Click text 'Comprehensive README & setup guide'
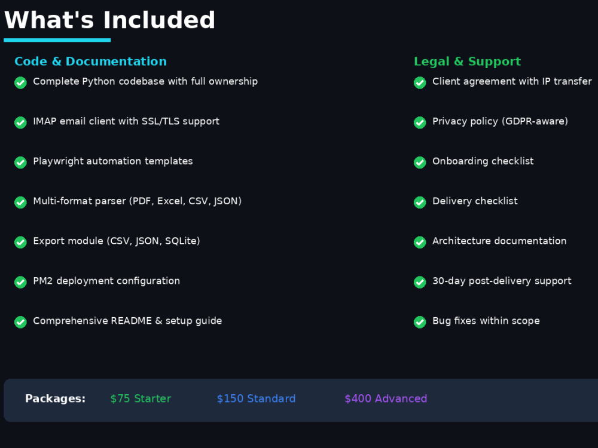This screenshot has height=448, width=598. pos(127,321)
